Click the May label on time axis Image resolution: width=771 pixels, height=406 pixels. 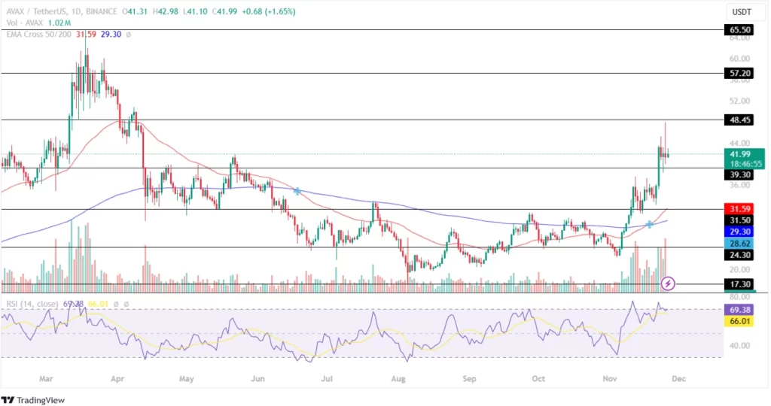coord(187,378)
